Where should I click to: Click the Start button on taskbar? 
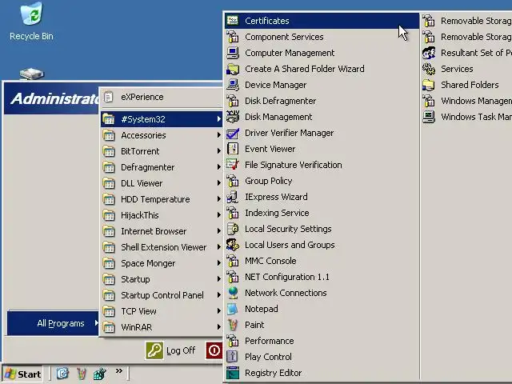click(23, 374)
